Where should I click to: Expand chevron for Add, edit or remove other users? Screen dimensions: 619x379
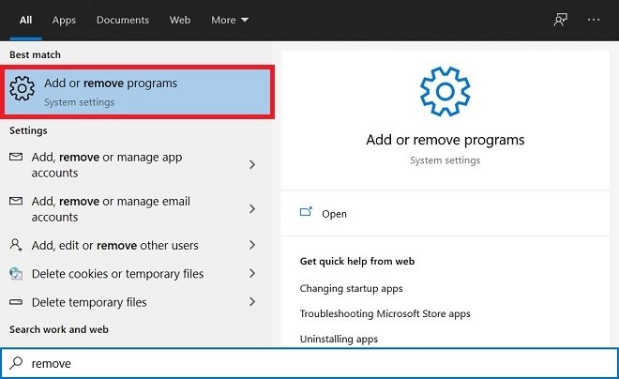click(252, 245)
